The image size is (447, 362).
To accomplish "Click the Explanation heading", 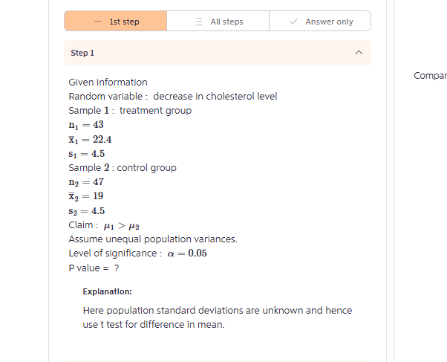I will [107, 291].
